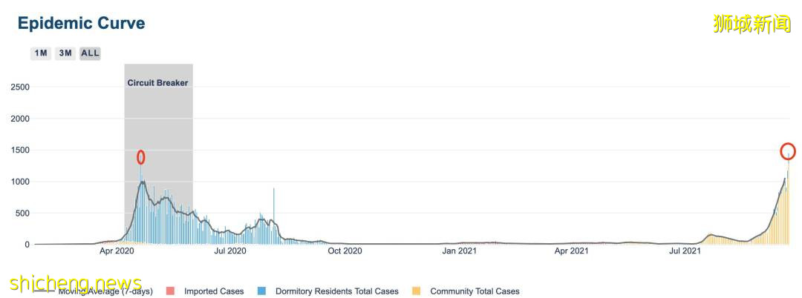Click the Epidemic Curve title
This screenshot has height=298, width=802.
(x=82, y=24)
